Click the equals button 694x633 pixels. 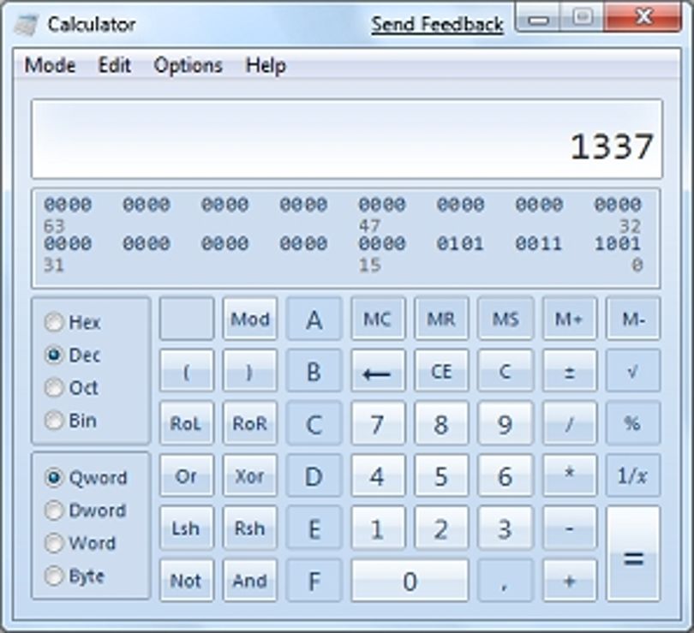pos(633,554)
